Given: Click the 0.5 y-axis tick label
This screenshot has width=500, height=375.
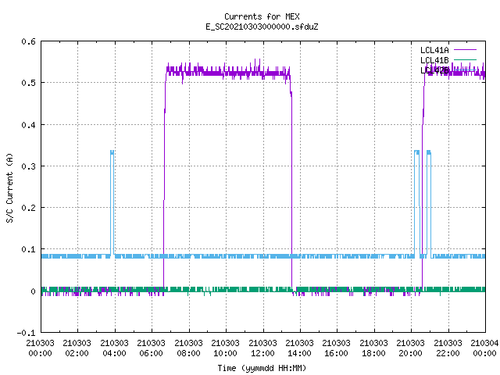Looking at the screenshot, I should [28, 83].
